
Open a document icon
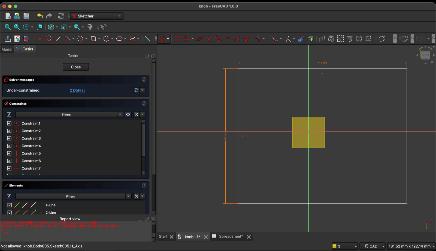(17, 16)
